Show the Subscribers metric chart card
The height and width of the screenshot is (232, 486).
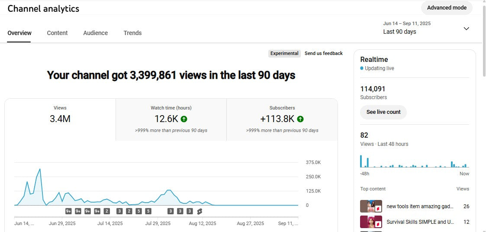coord(282,119)
